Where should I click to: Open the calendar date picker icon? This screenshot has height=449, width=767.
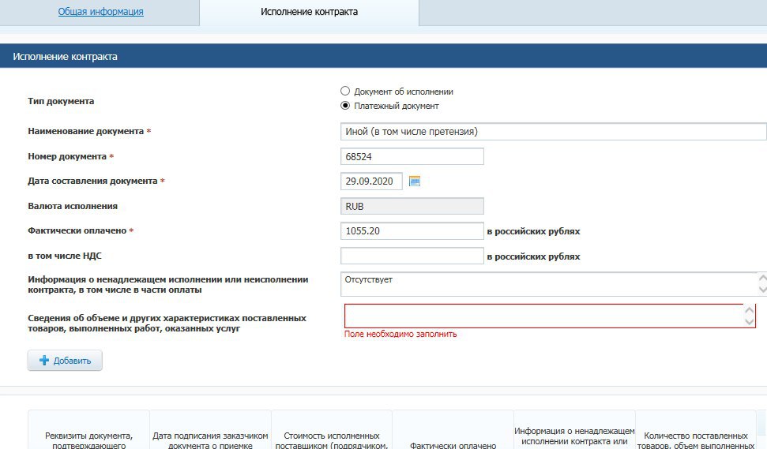[415, 181]
